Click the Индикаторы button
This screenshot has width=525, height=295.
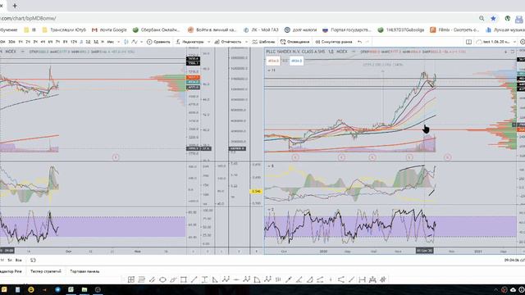[190, 42]
